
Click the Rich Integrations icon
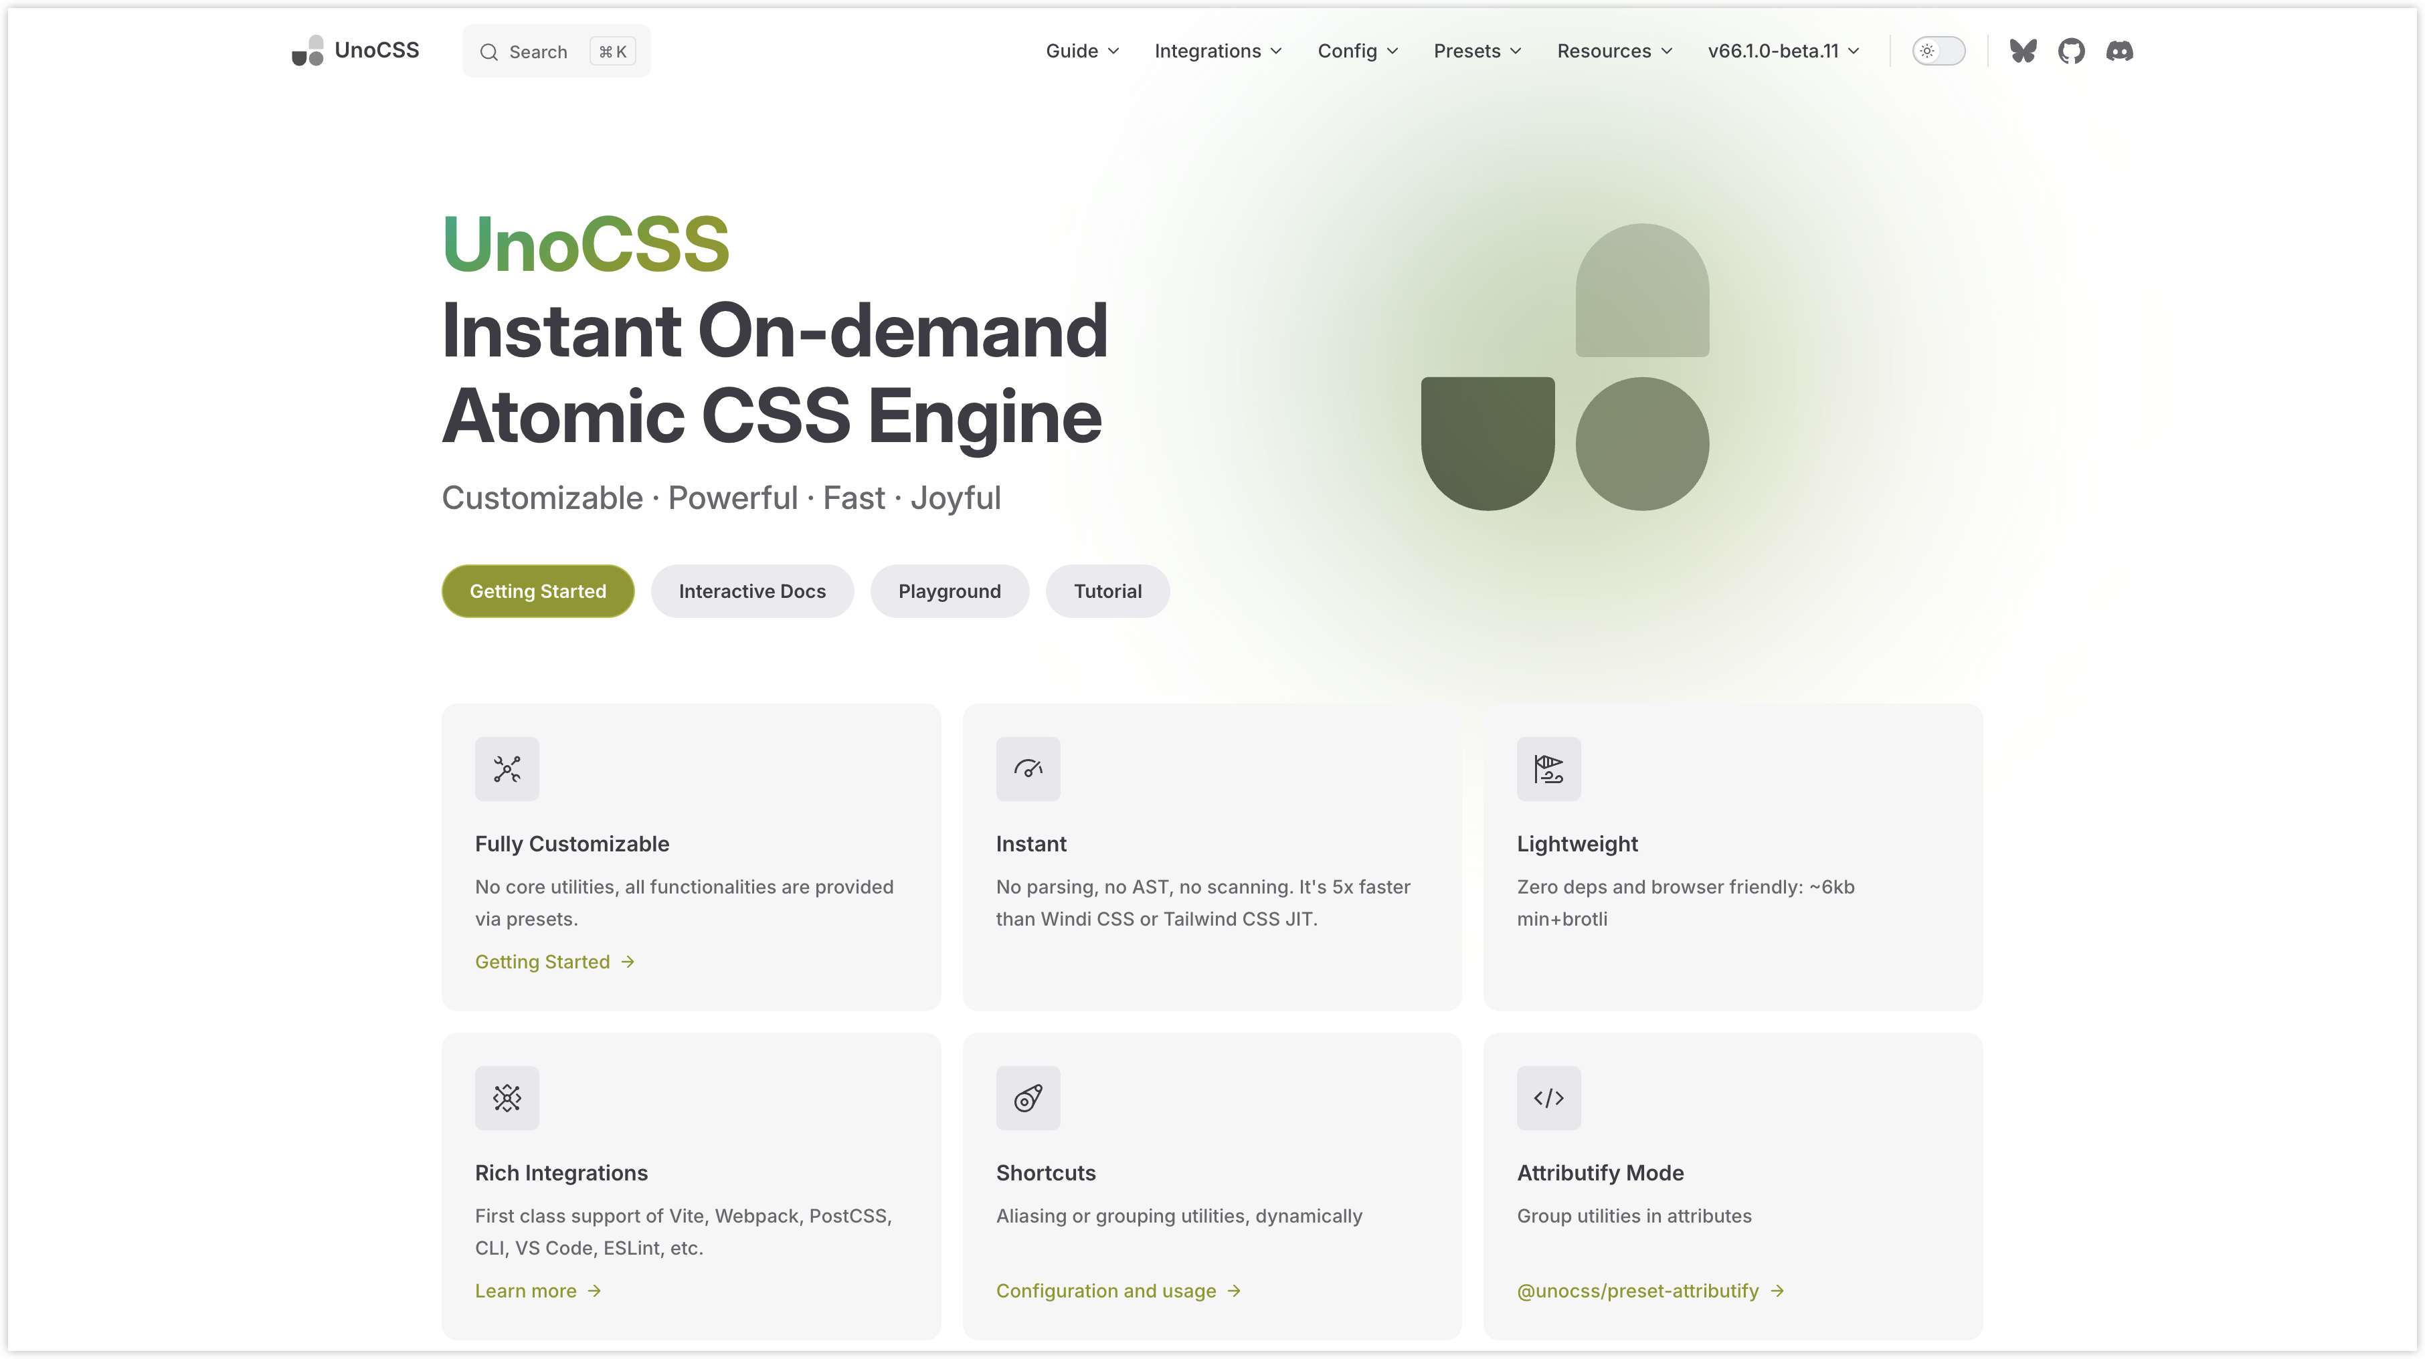pos(507,1097)
